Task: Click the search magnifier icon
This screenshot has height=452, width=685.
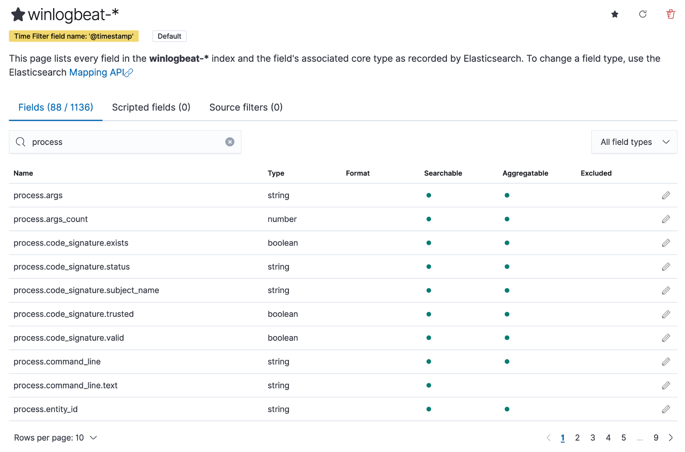Action: 21,142
